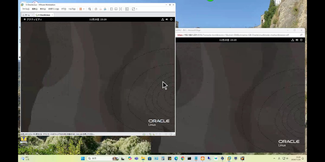Switch to VMware Workstation on the taskbar
Screen dimensions: 325x162
[x=229, y=158]
